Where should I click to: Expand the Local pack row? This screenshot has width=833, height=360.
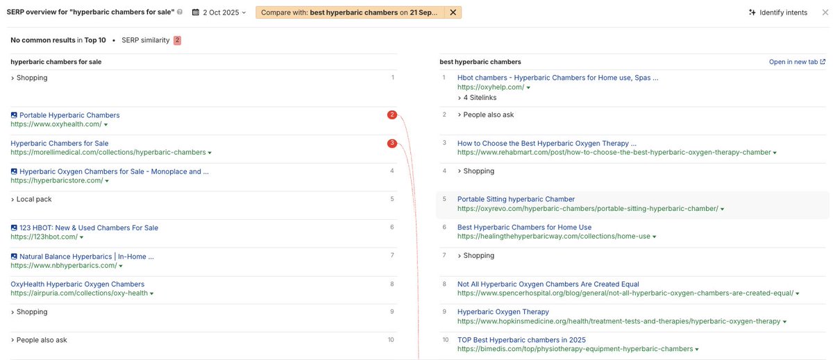(x=31, y=199)
